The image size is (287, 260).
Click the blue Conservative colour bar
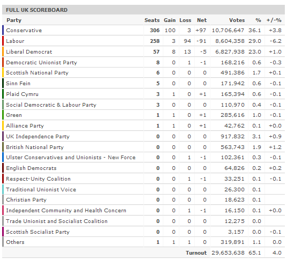[3, 30]
